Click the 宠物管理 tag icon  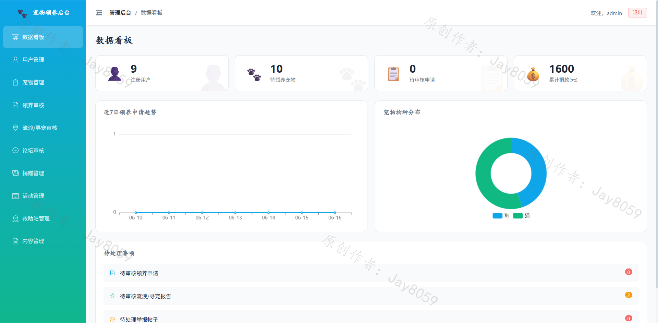[x=15, y=82]
